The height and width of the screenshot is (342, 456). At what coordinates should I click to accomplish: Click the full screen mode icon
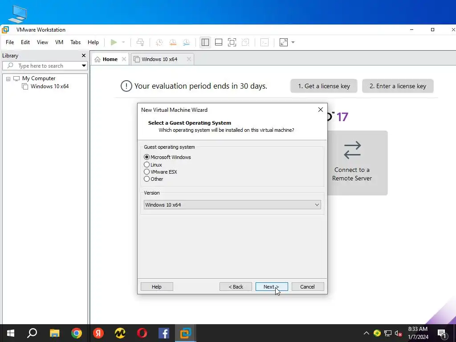pyautogui.click(x=232, y=42)
